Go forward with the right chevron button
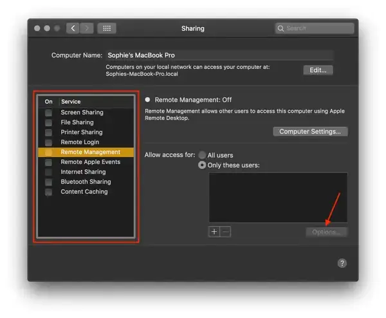The height and width of the screenshot is (318, 386). point(87,28)
